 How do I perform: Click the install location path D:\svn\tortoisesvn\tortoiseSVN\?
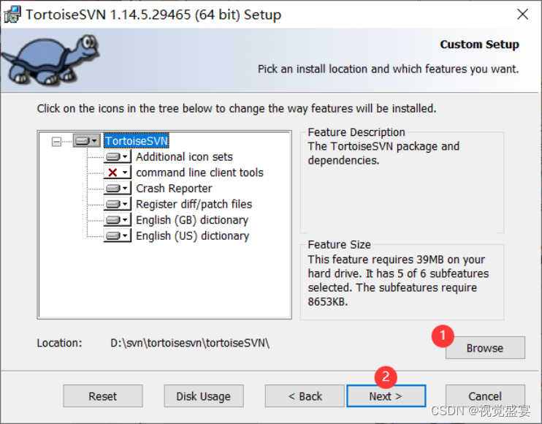click(x=190, y=343)
